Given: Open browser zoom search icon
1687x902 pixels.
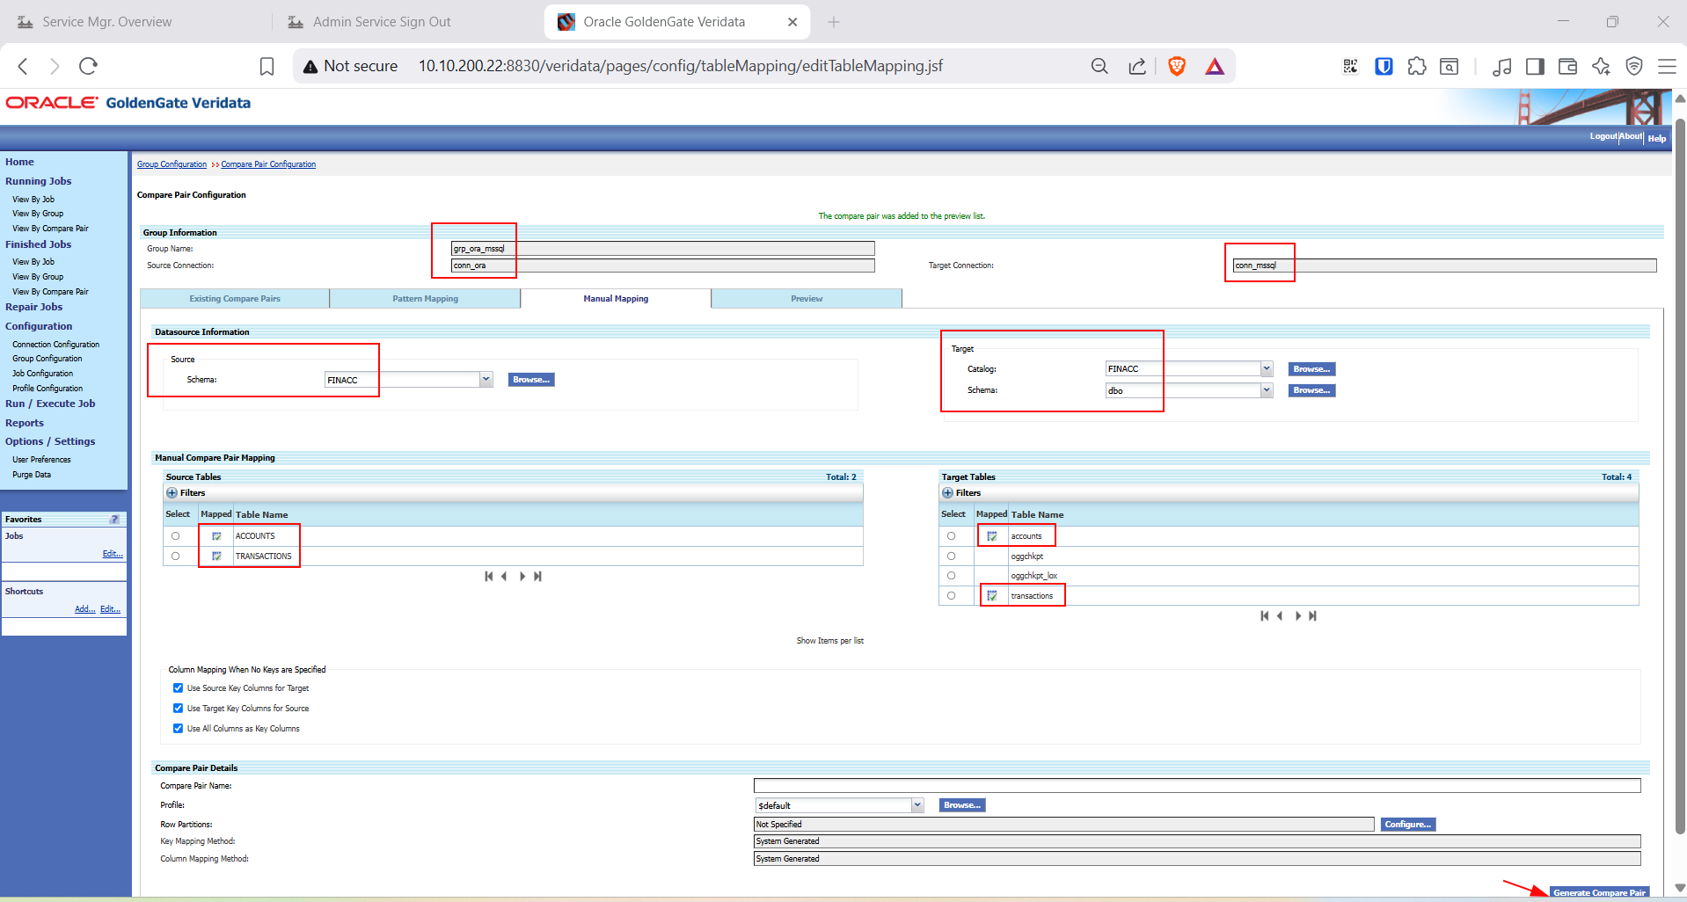Looking at the screenshot, I should coord(1099,66).
